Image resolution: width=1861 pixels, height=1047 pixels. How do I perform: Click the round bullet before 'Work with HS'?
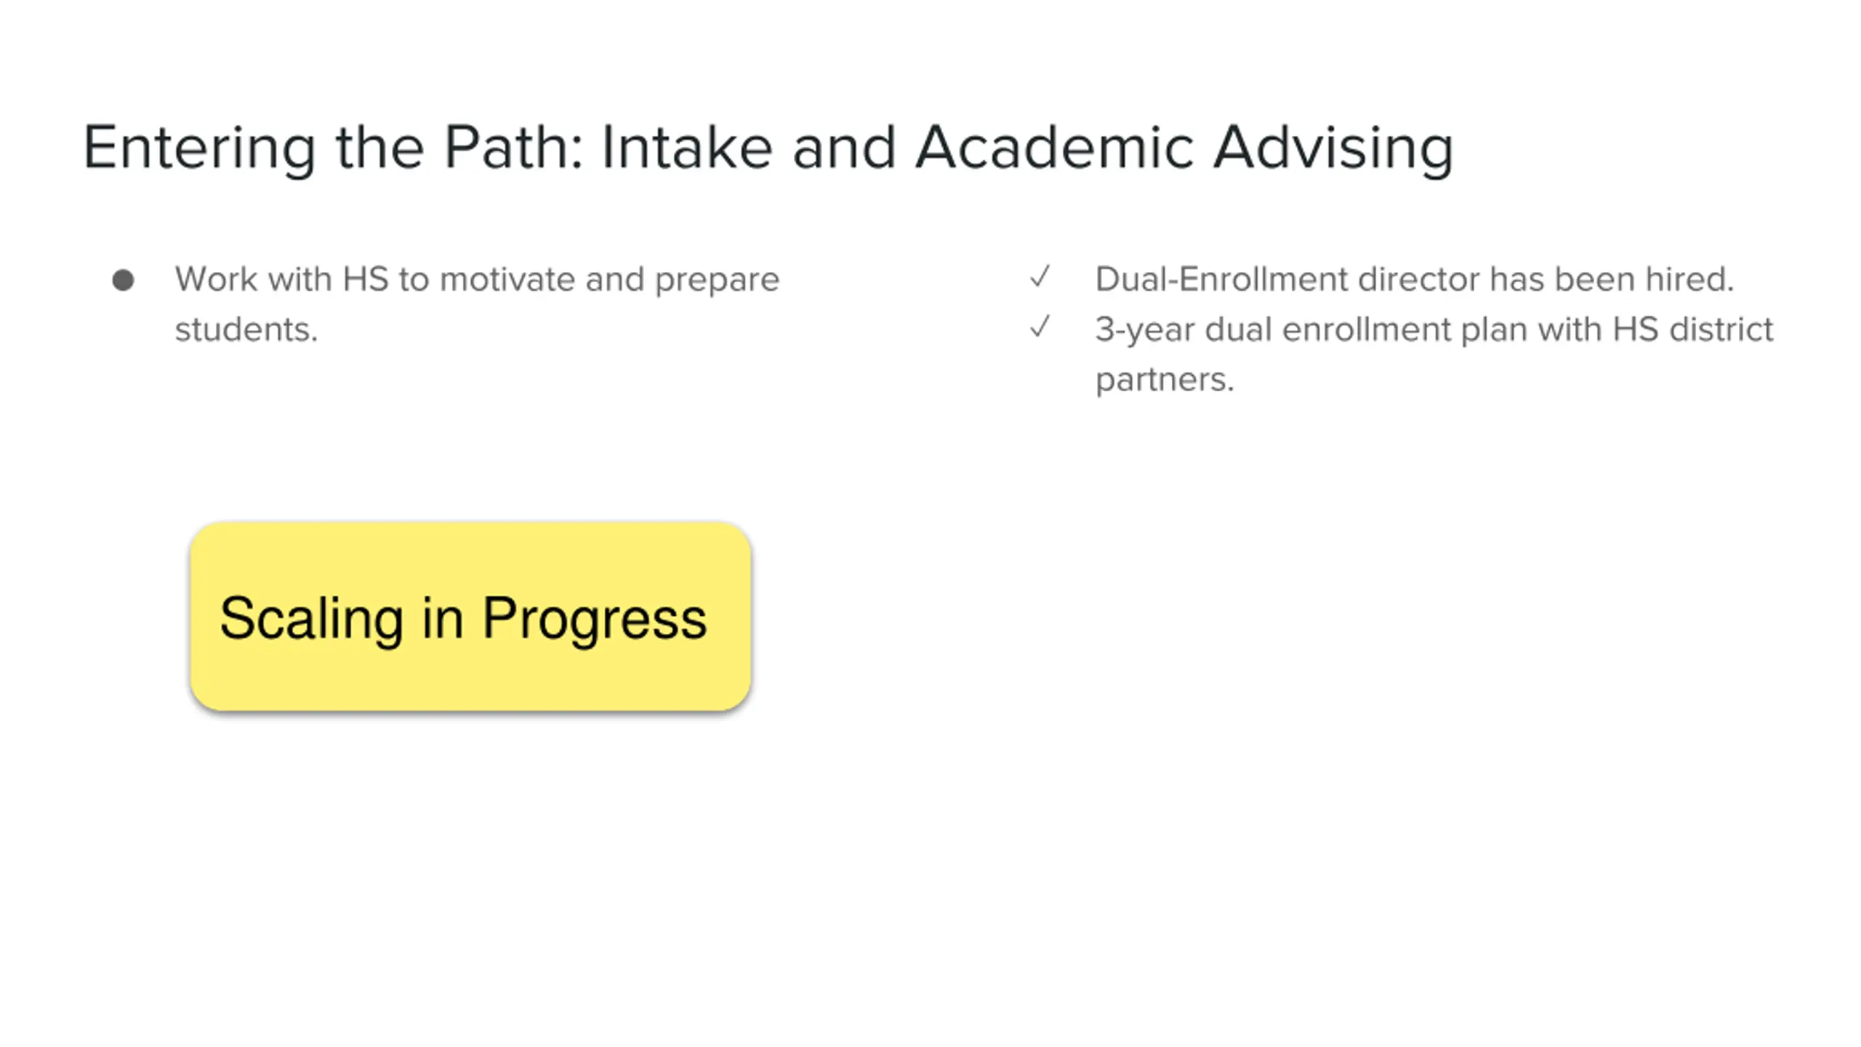[x=124, y=280]
